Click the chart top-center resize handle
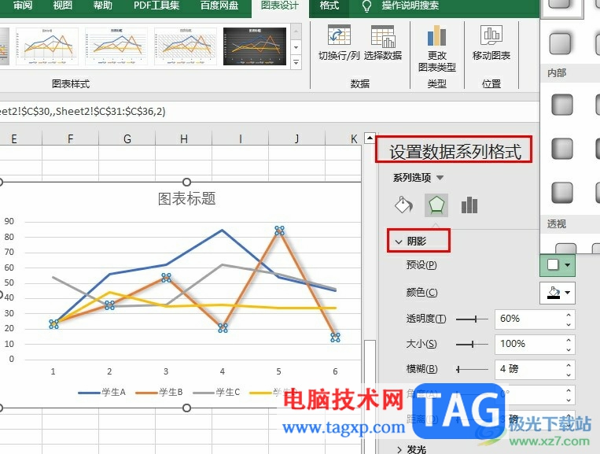This screenshot has width=600, height=454. coord(186,183)
